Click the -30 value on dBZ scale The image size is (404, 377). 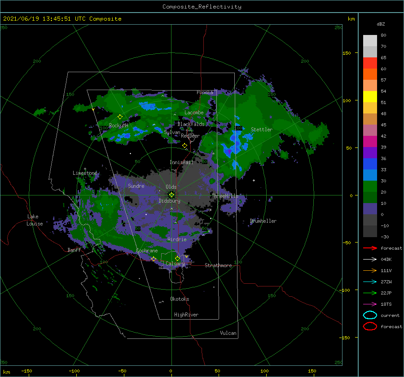[x=385, y=237]
